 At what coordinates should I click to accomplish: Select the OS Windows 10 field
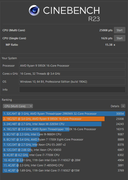tap(72, 82)
